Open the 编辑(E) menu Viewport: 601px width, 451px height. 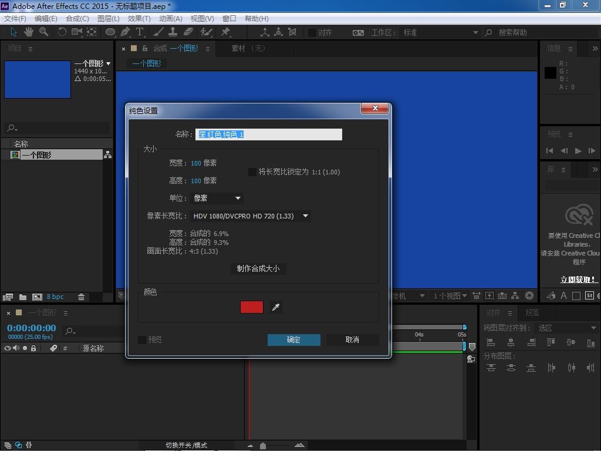46,18
